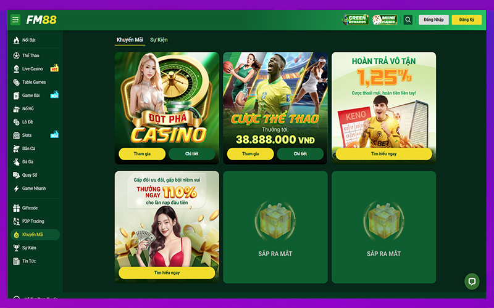Click Tham gia on the Casino promotion

point(142,153)
